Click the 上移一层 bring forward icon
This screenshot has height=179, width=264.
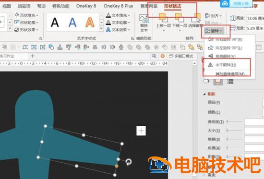(163, 18)
